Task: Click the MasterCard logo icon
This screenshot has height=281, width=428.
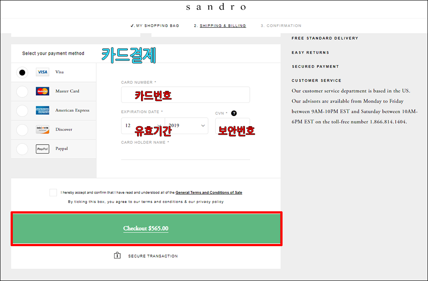Action: pos(42,91)
